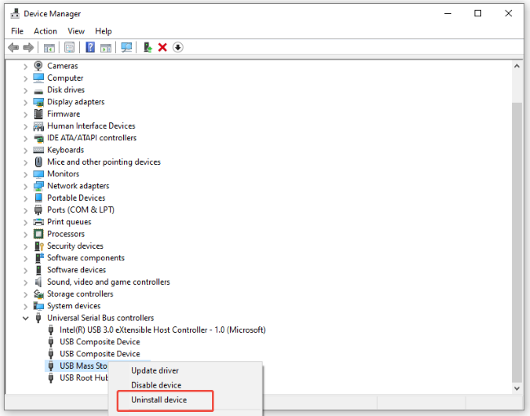This screenshot has width=530, height=416.
Task: Select the USB Root Hub entry
Action: [84, 378]
